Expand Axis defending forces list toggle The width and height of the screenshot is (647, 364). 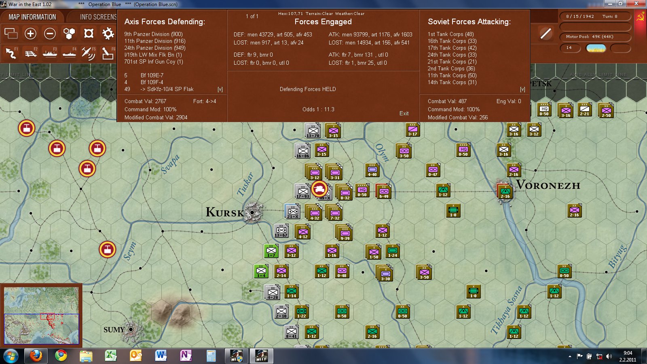tap(220, 89)
